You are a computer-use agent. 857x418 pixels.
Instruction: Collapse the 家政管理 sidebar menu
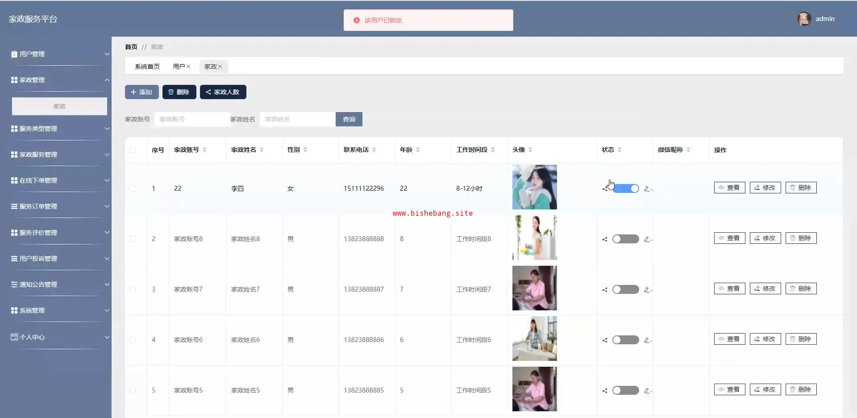tap(60, 80)
